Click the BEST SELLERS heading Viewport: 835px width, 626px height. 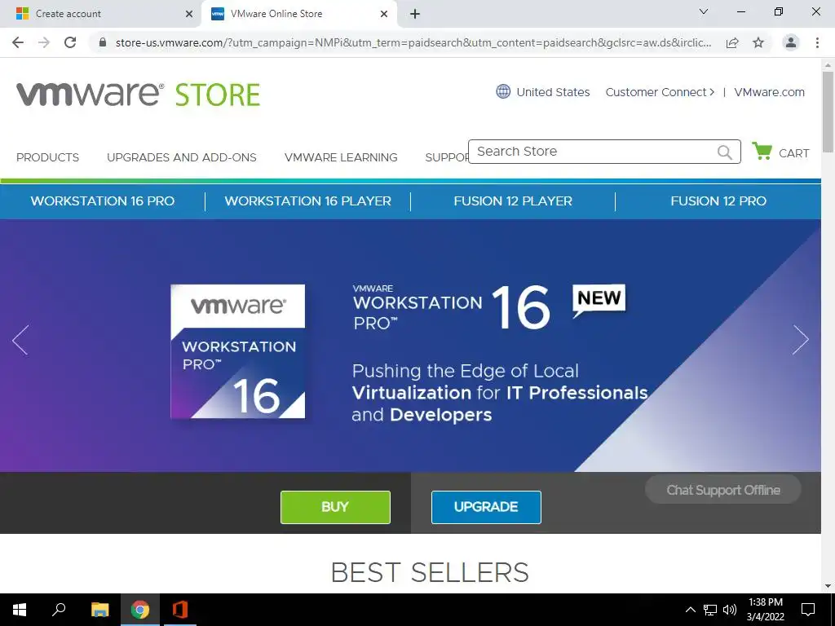click(x=429, y=573)
